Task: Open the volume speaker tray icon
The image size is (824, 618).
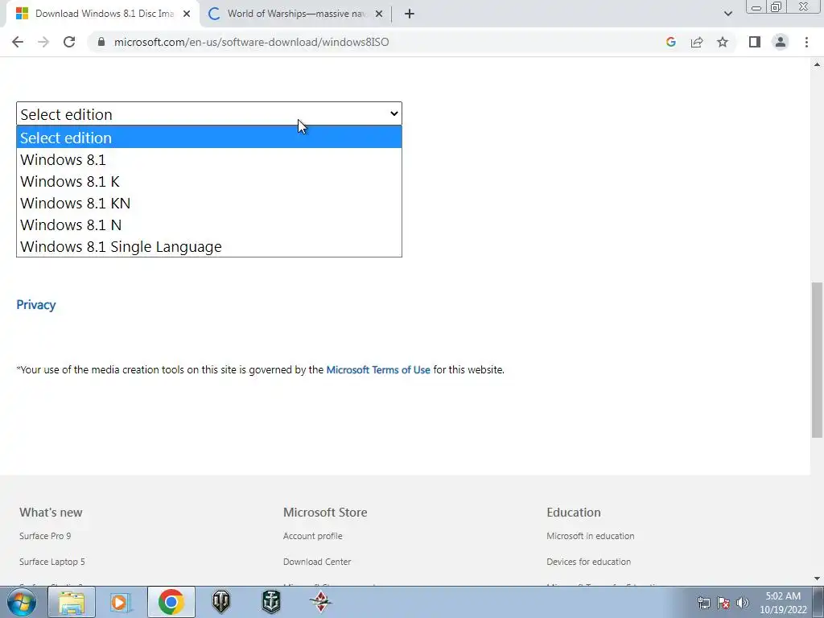Action: point(742,603)
